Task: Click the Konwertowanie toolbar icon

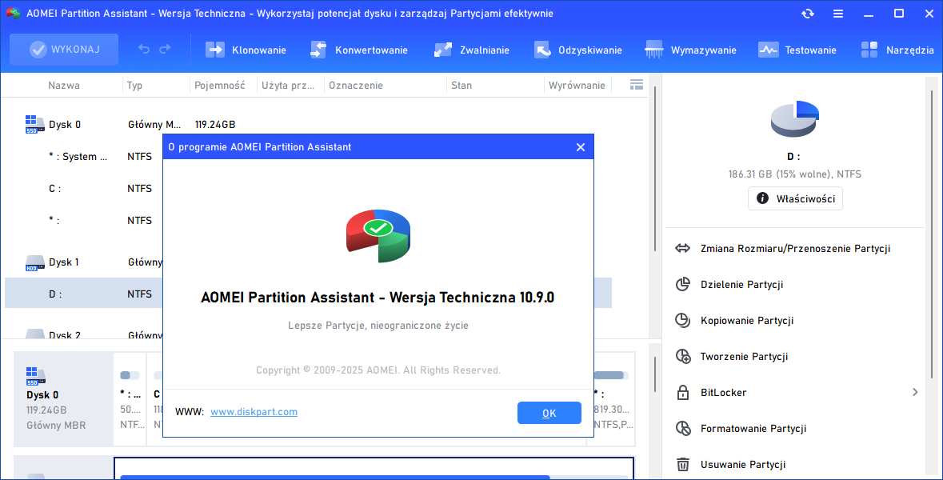Action: 318,50
